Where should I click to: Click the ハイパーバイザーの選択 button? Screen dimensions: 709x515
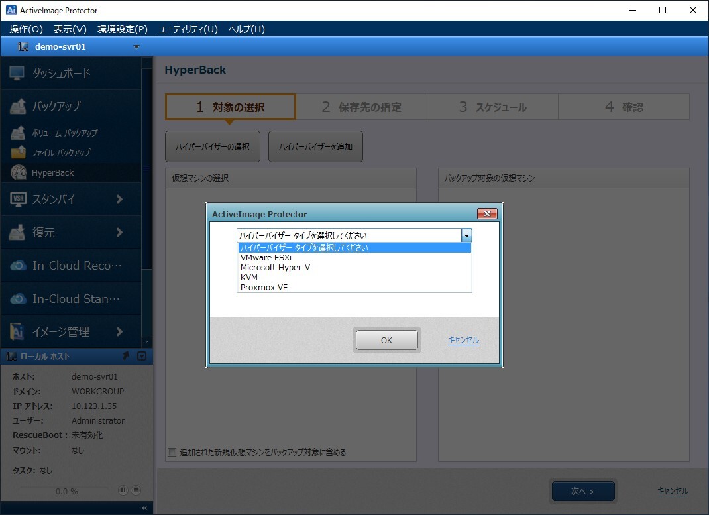click(x=213, y=146)
